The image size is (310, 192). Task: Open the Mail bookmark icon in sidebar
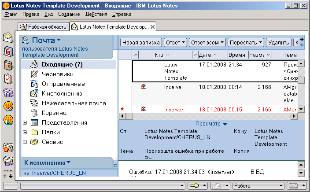[8, 37]
